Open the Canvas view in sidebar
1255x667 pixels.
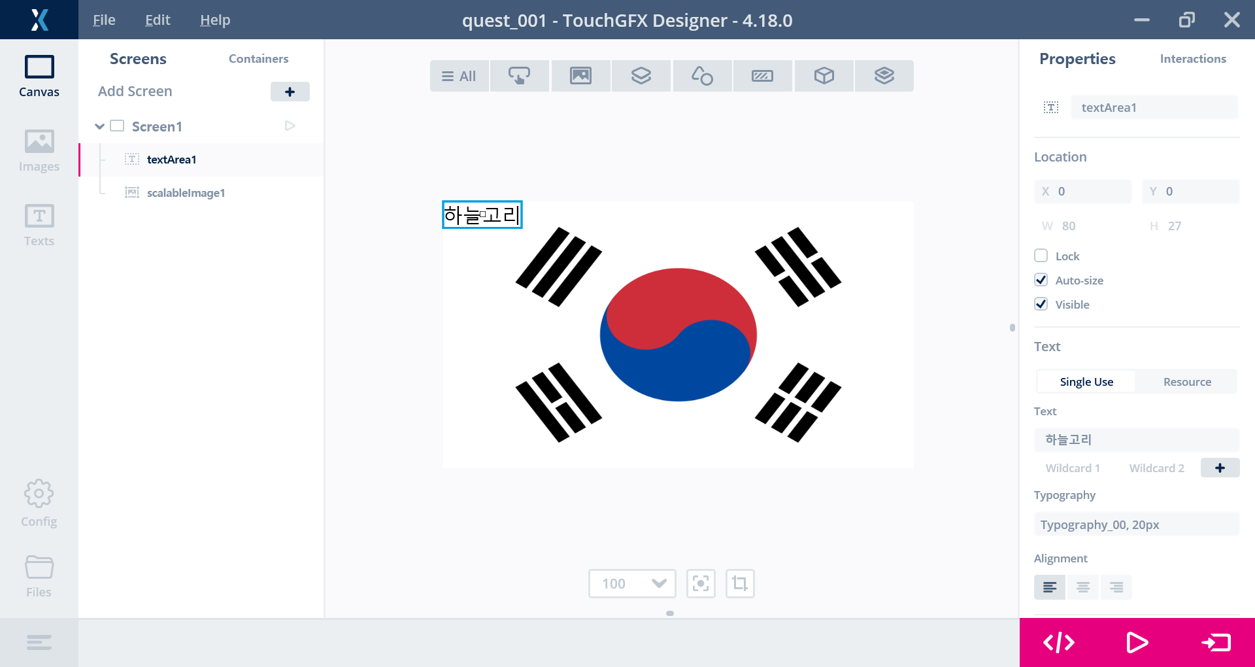pyautogui.click(x=39, y=77)
